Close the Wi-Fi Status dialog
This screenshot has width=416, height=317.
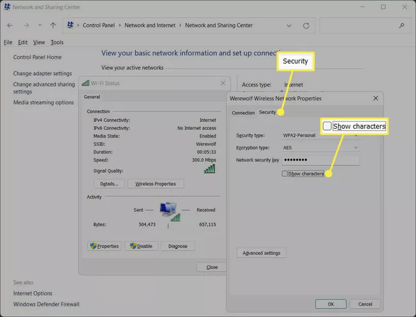click(223, 83)
